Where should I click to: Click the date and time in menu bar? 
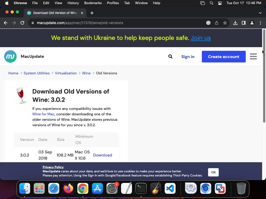[x=244, y=3]
